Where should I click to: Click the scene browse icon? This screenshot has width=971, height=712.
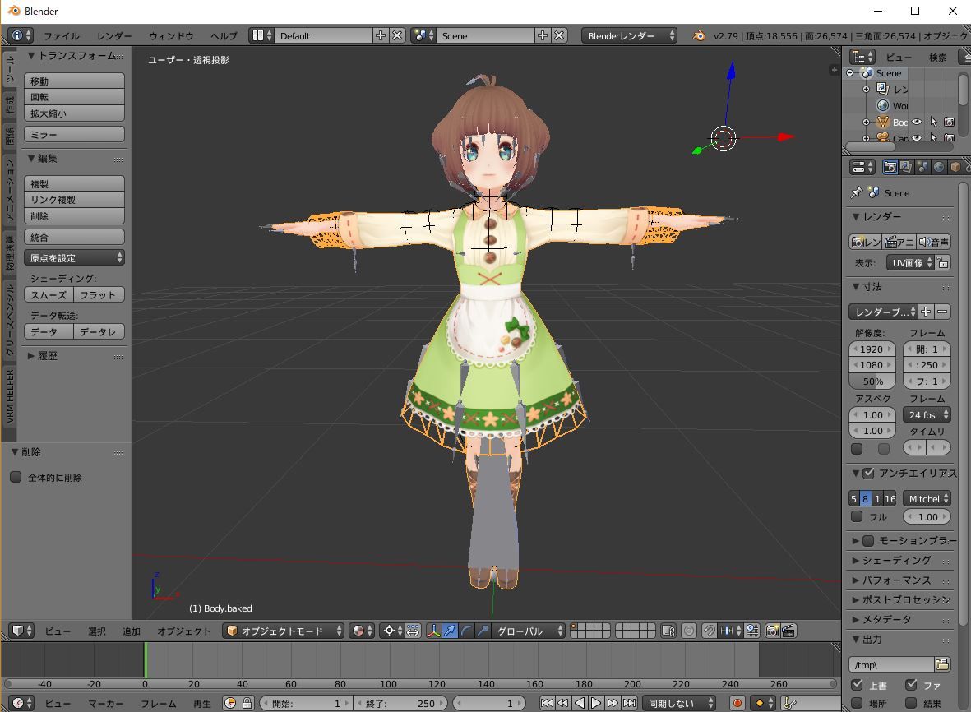click(423, 35)
